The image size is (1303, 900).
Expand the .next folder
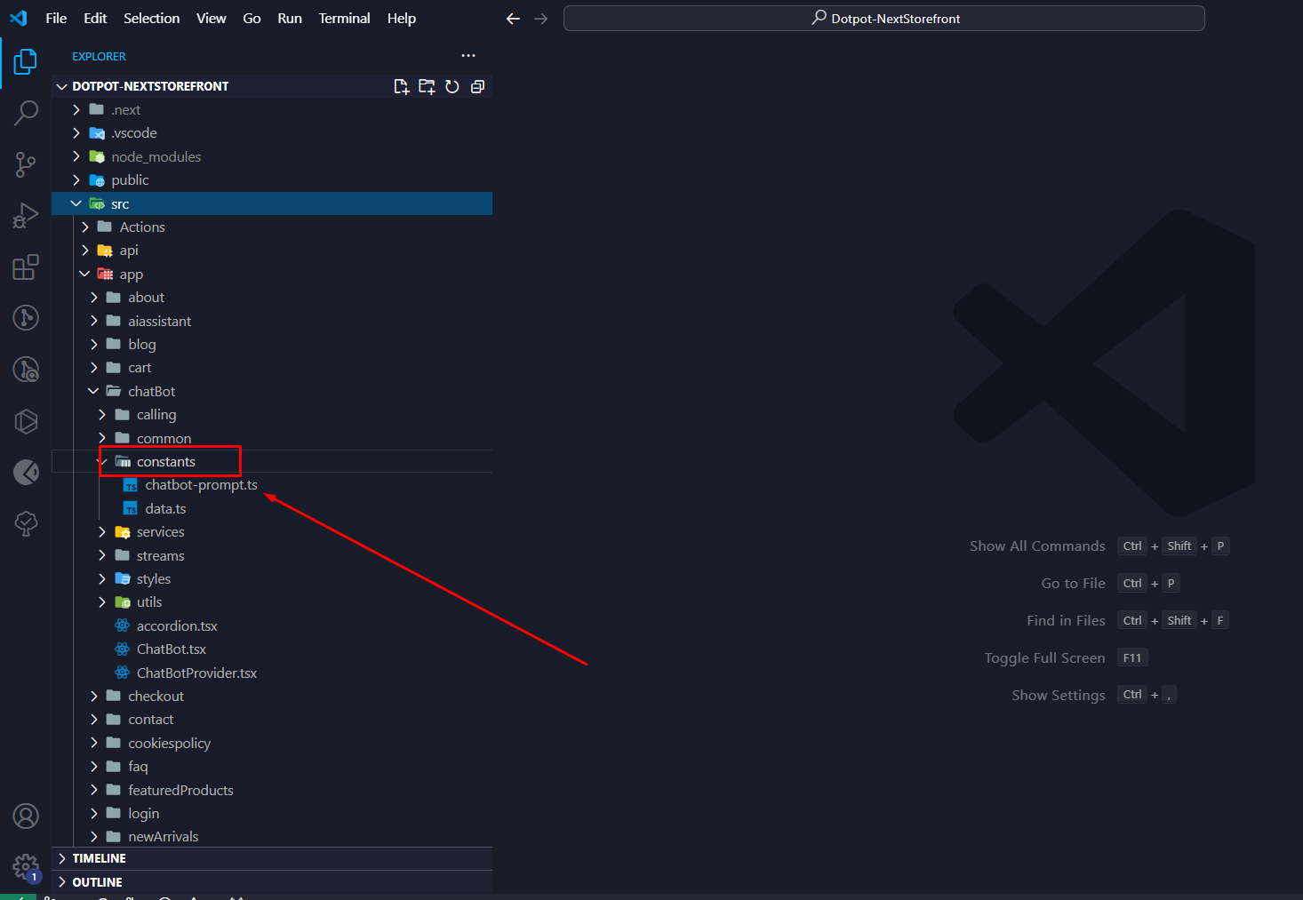[x=272, y=110]
